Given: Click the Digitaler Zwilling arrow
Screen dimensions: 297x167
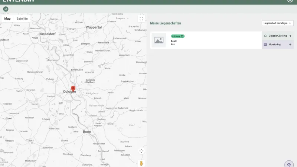Looking at the screenshot, I should 290,36.
